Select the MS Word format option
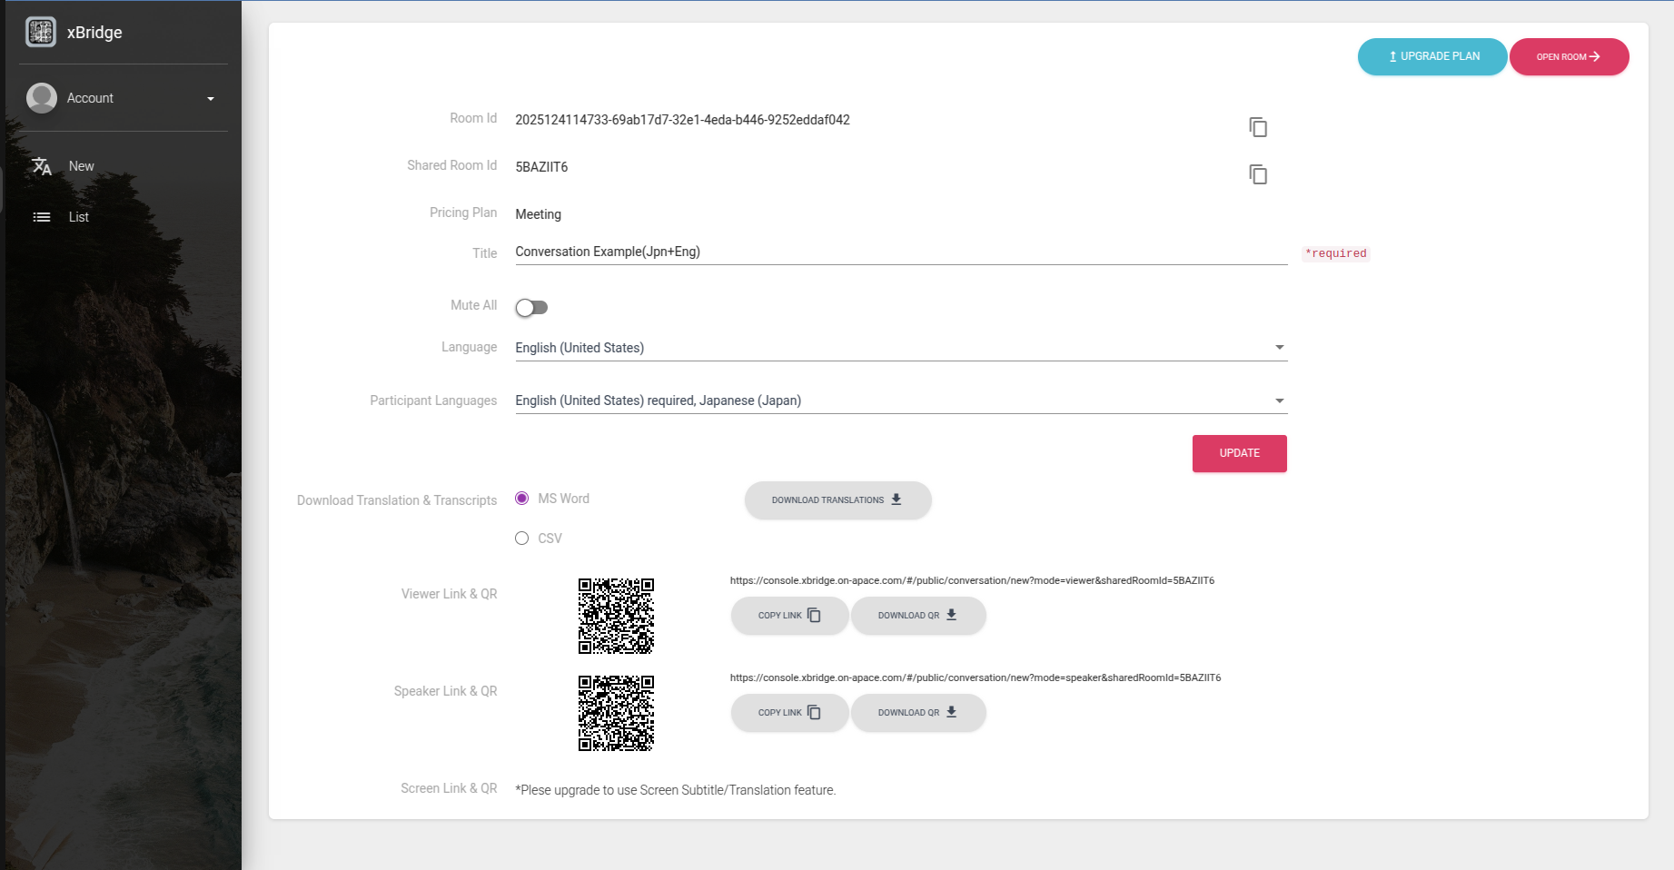This screenshot has width=1674, height=870. (x=522, y=499)
